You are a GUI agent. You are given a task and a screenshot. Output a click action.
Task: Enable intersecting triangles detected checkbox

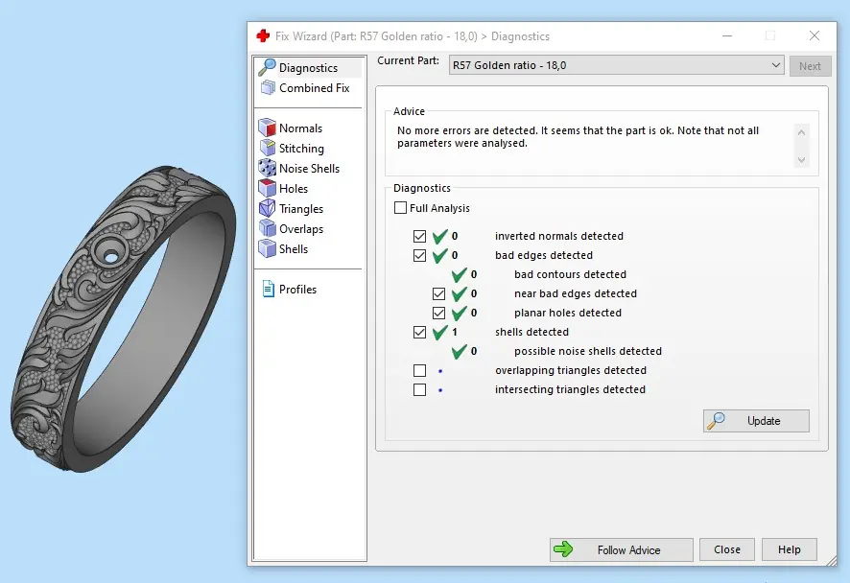419,389
